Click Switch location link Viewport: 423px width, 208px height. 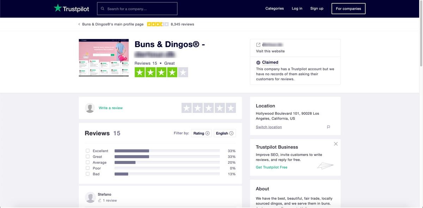pos(269,127)
